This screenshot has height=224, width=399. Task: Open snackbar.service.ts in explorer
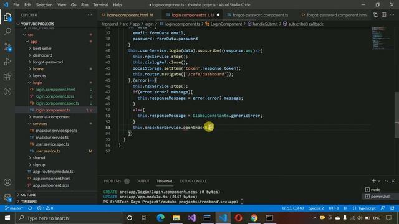pos(52,138)
